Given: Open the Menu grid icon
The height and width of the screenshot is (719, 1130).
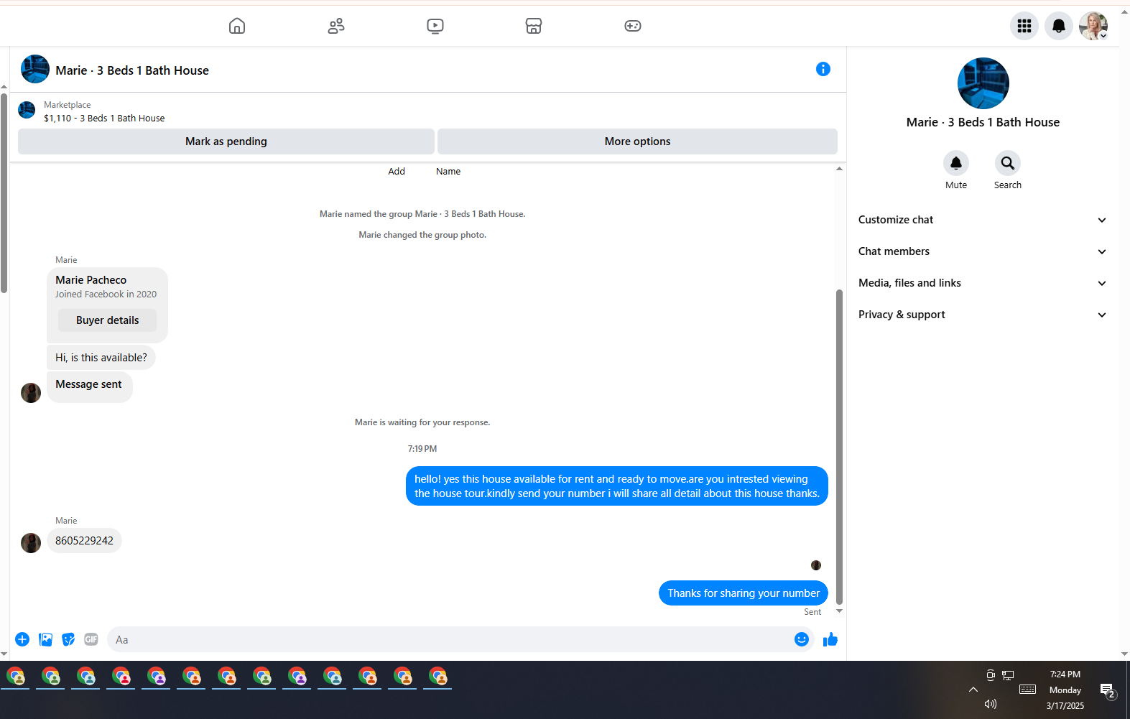Looking at the screenshot, I should pos(1024,26).
